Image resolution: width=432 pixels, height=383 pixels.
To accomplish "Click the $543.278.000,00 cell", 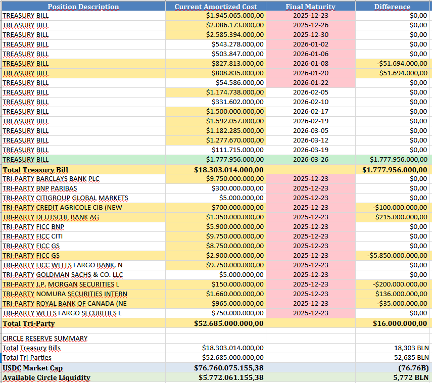I will 215,44.
